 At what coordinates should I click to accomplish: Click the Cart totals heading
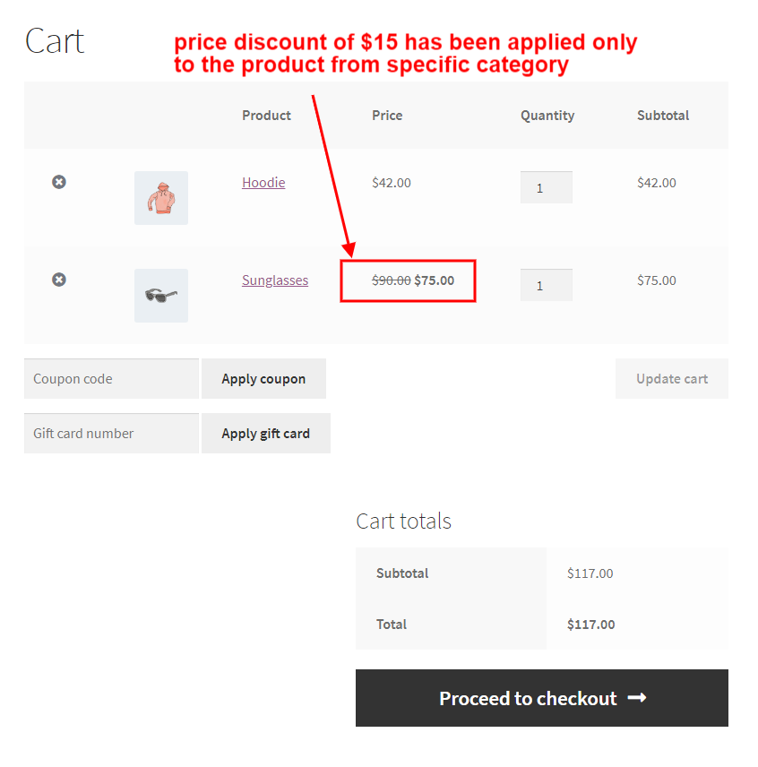pyautogui.click(x=403, y=521)
